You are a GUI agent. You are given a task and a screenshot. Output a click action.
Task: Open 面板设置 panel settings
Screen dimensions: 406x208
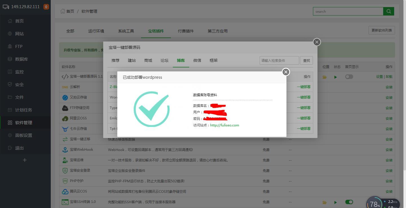[24, 135]
